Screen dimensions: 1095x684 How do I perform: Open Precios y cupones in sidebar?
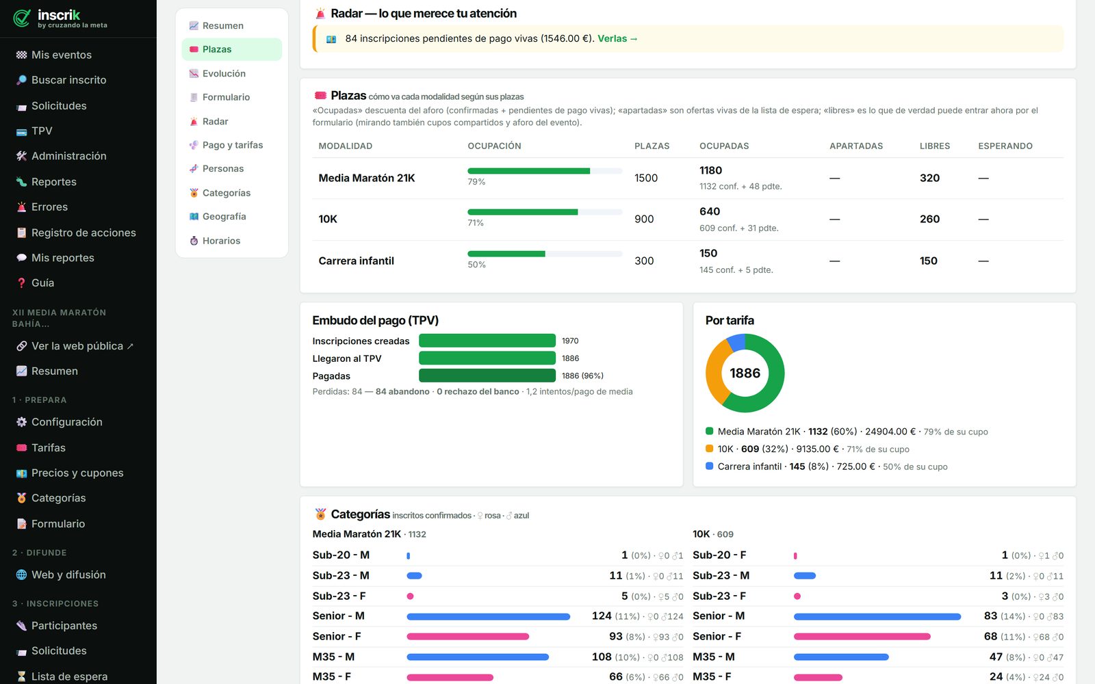point(78,473)
